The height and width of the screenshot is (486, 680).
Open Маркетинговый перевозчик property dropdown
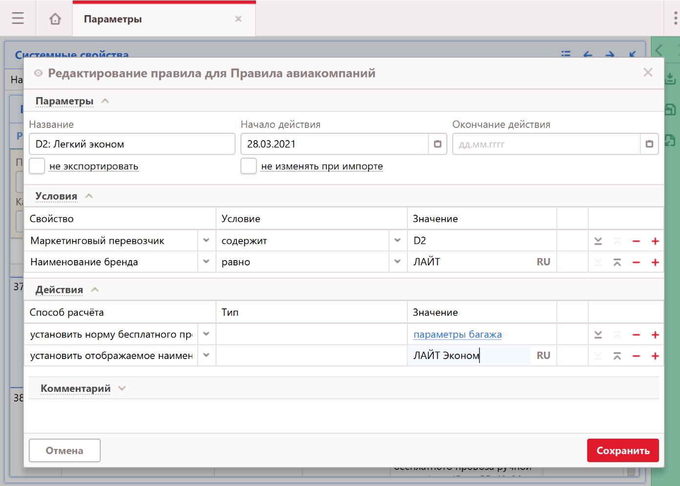click(x=206, y=241)
